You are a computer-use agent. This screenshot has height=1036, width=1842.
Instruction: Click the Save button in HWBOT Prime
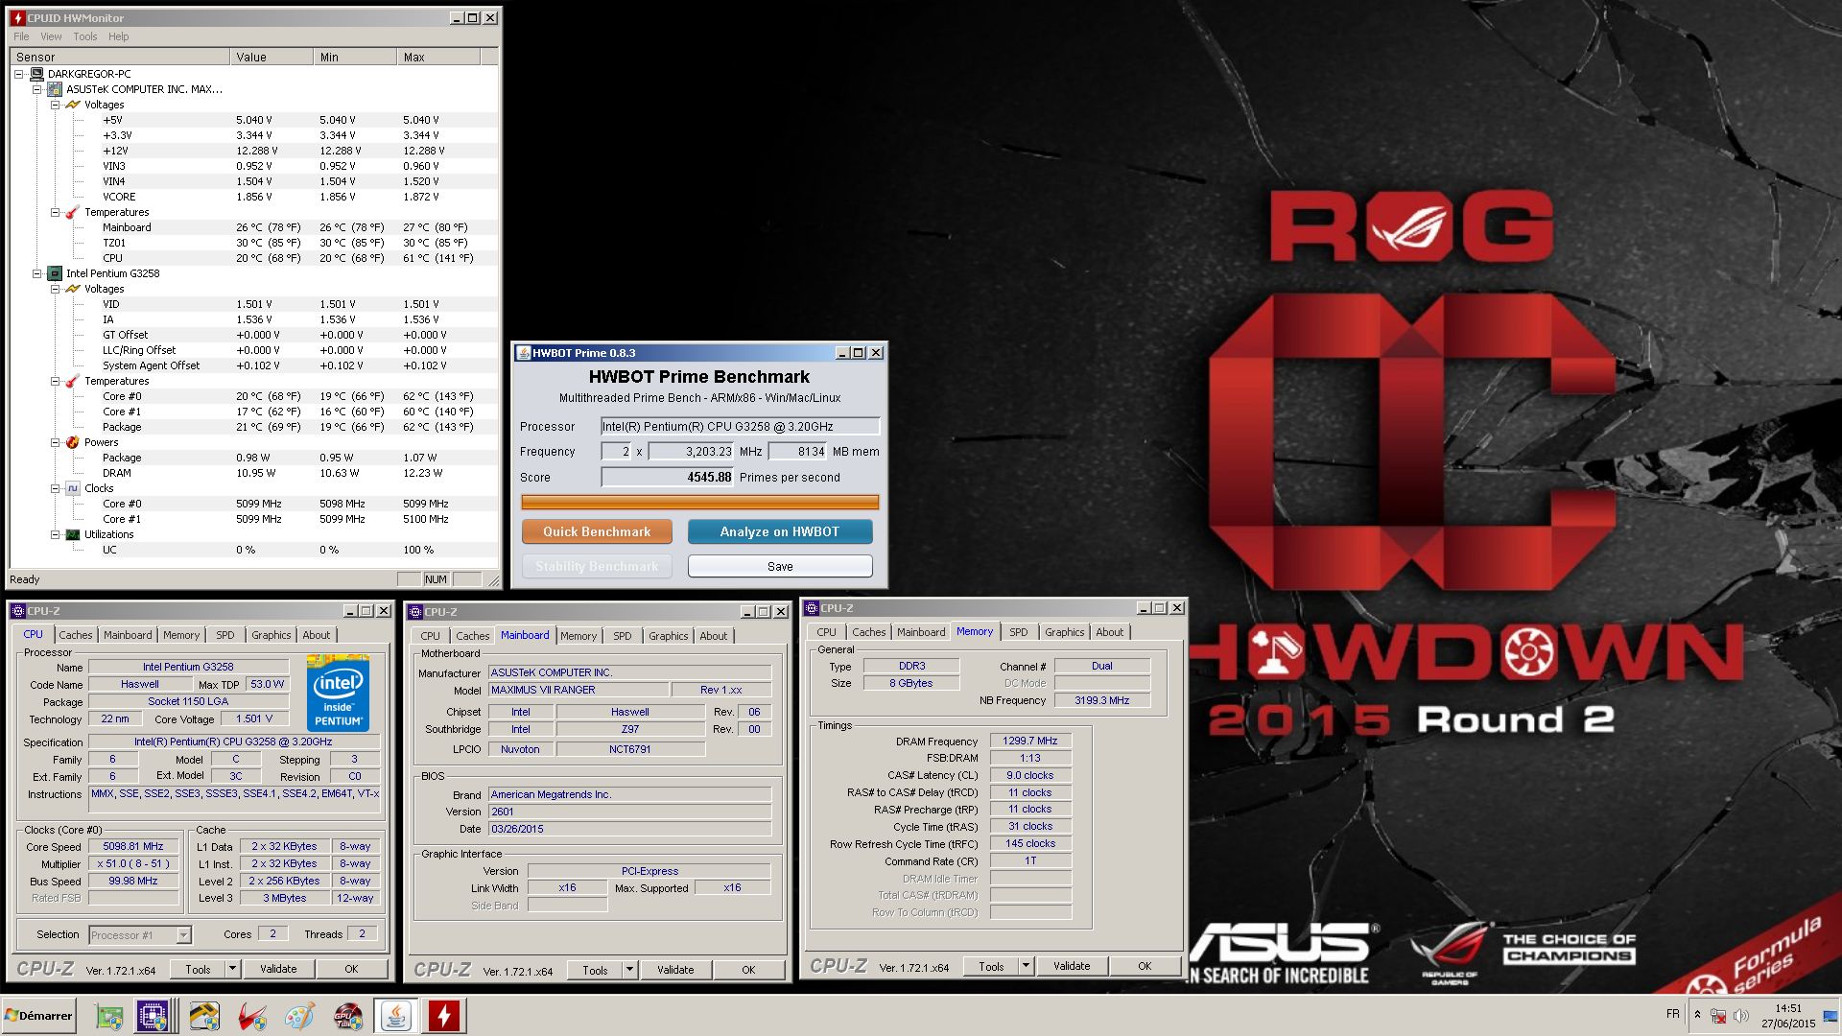click(780, 566)
